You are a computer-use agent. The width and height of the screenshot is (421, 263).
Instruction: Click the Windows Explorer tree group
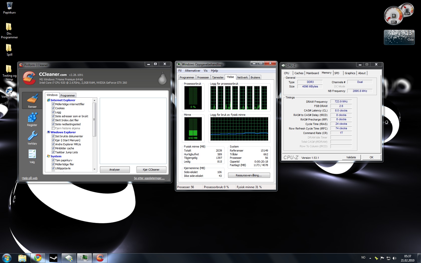pos(63,132)
